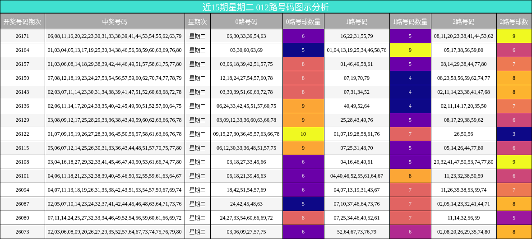Select the 0路号球数量 column header

click(303, 22)
